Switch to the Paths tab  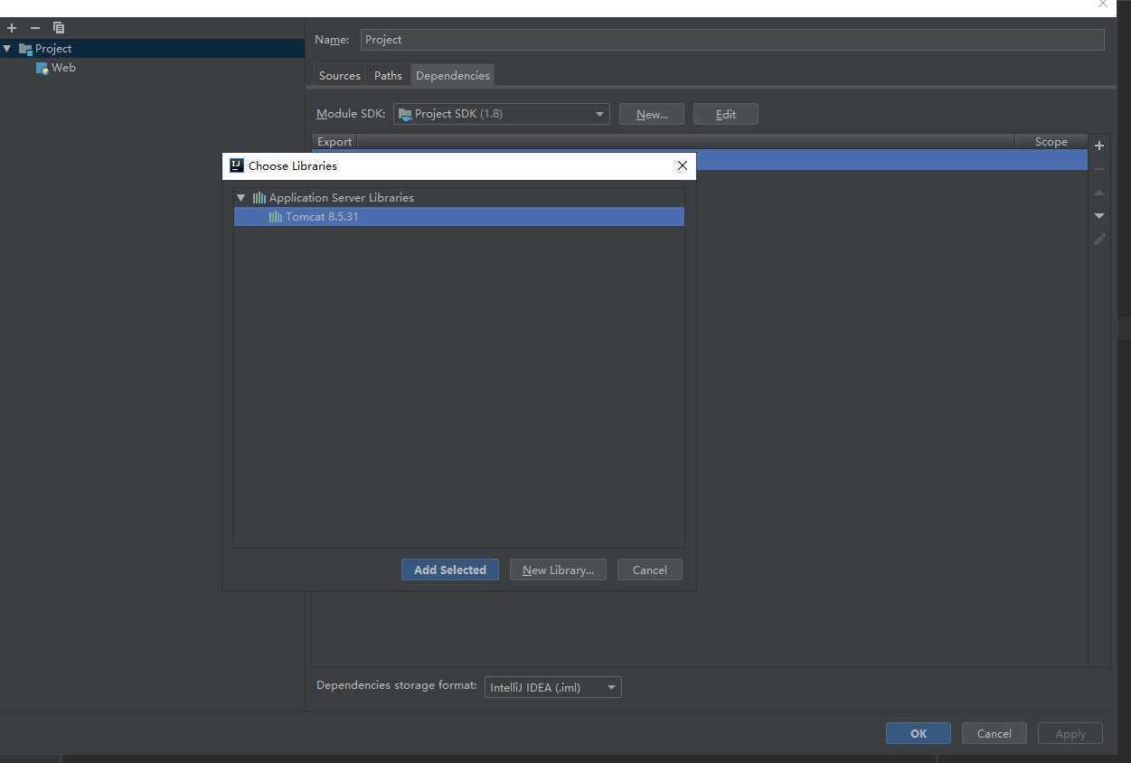point(388,76)
